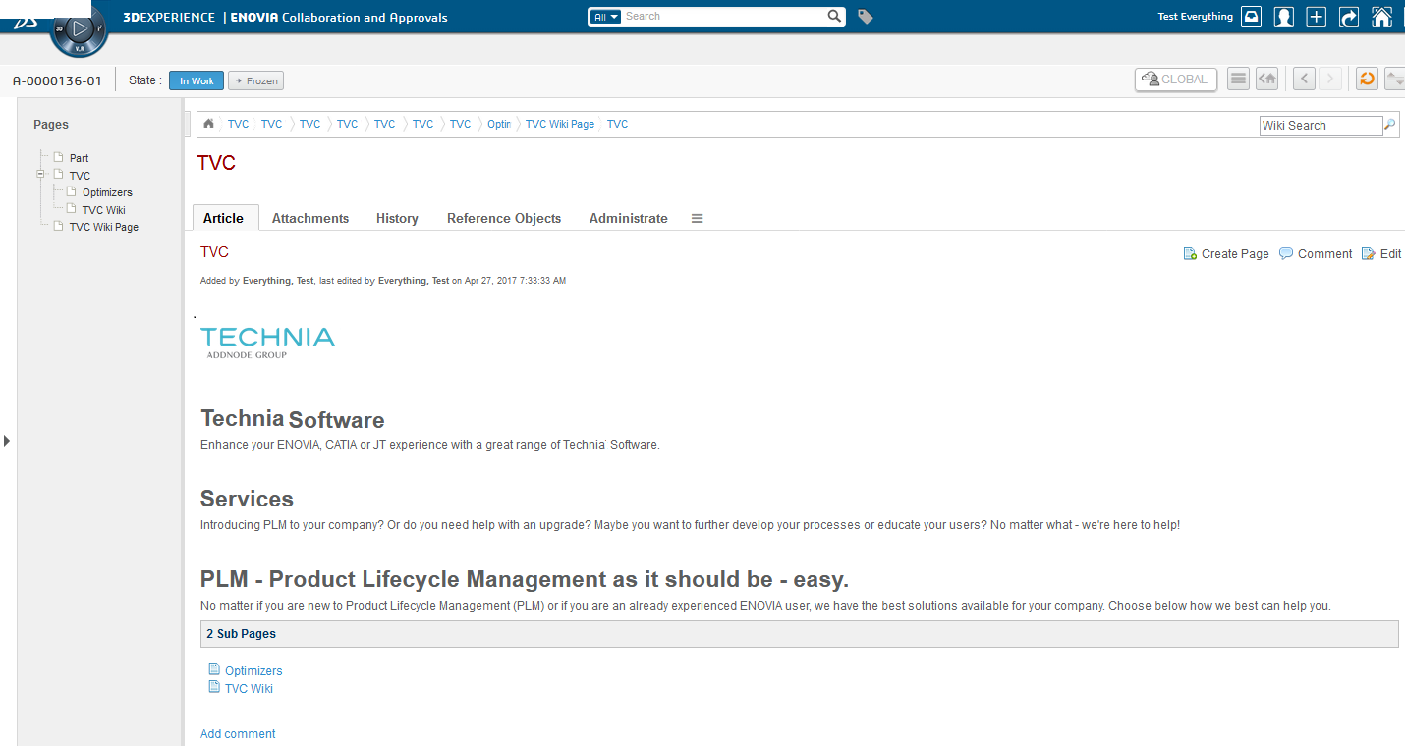
Task: Click the breadcrumb home icon
Action: [209, 124]
